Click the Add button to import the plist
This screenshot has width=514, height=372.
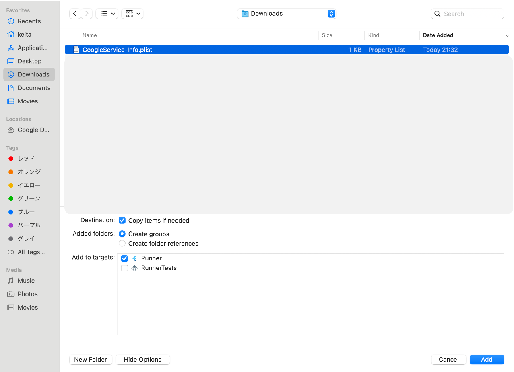point(487,360)
